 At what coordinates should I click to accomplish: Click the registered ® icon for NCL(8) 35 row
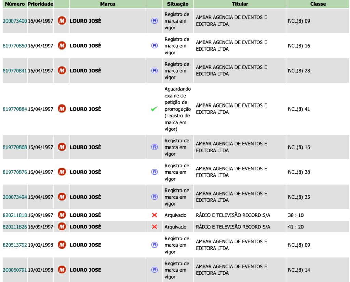click(154, 197)
